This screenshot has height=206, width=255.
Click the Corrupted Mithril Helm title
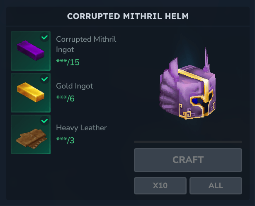(128, 16)
